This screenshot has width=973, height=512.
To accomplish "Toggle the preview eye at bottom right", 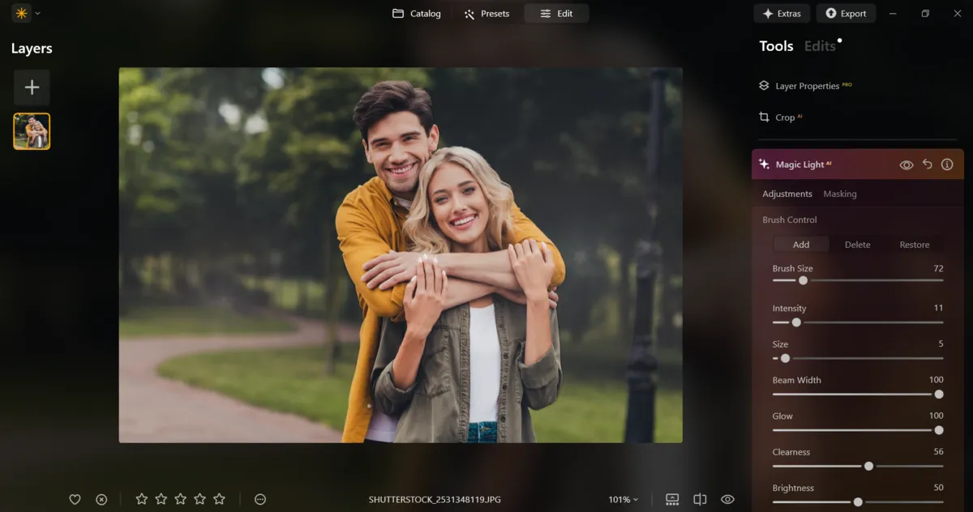I will point(727,499).
